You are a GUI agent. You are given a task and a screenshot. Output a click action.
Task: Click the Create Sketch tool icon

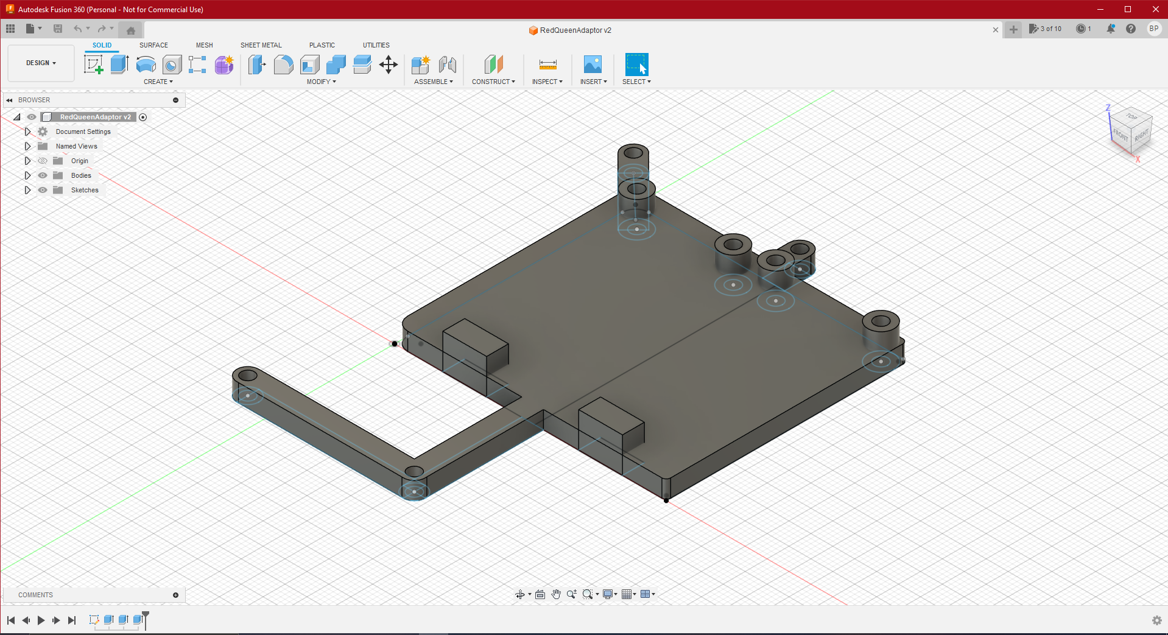(x=93, y=65)
